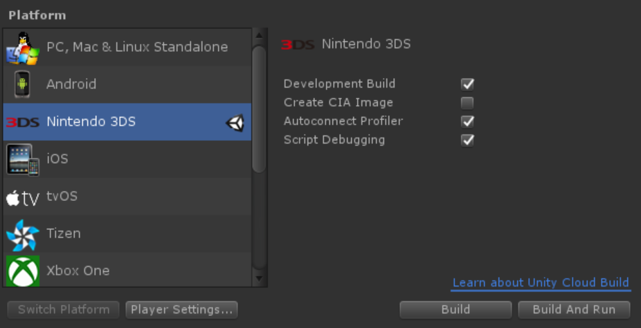Click the red 3DS logo in platform list

point(22,122)
